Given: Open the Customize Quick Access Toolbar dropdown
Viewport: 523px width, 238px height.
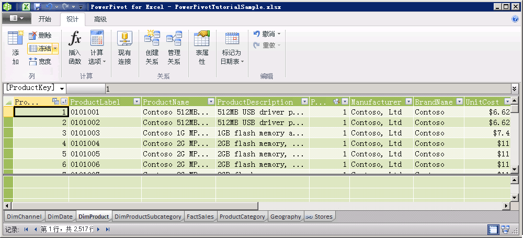Looking at the screenshot, I should point(82,7).
